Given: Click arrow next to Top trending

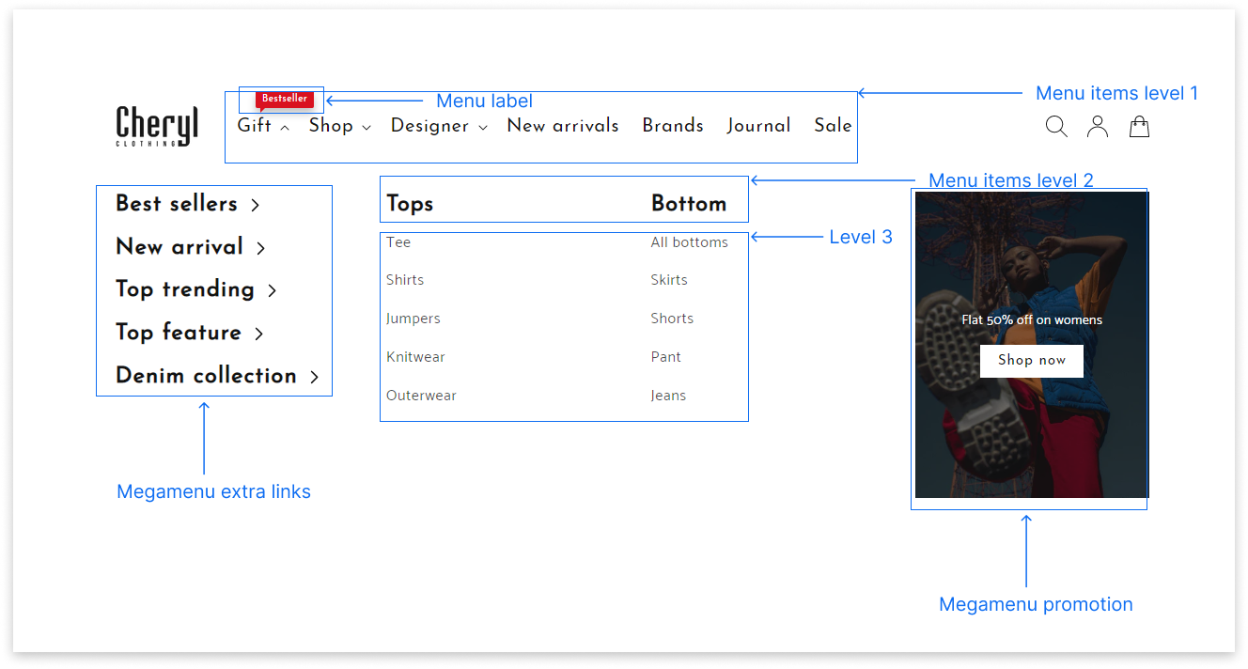Looking at the screenshot, I should (x=272, y=291).
